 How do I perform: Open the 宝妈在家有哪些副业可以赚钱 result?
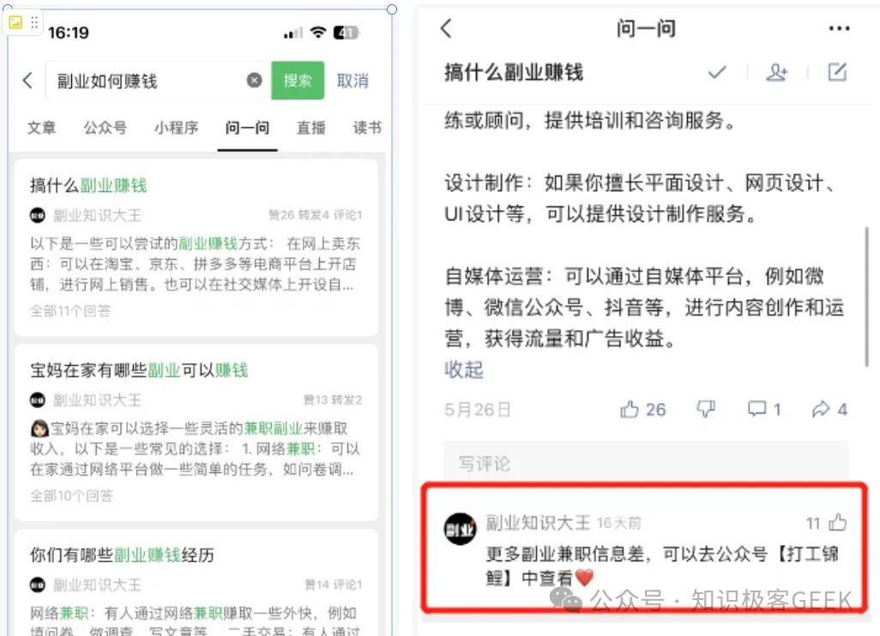[139, 370]
